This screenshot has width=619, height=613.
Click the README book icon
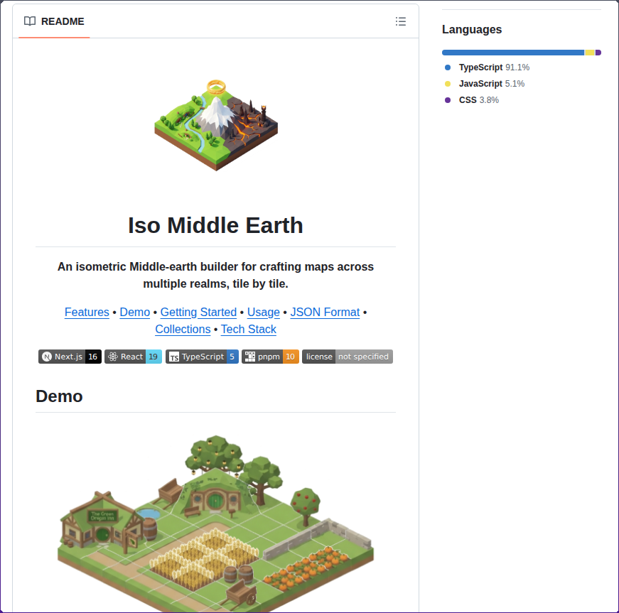30,21
